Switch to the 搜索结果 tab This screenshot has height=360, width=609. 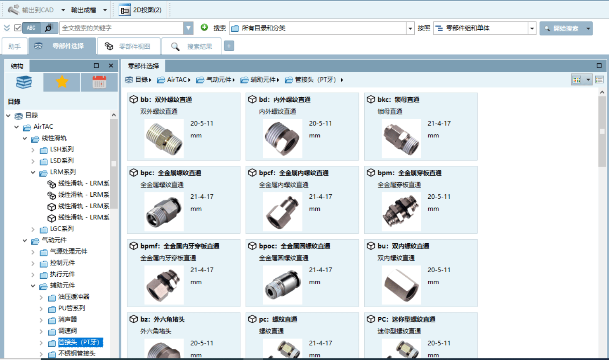pyautogui.click(x=191, y=46)
